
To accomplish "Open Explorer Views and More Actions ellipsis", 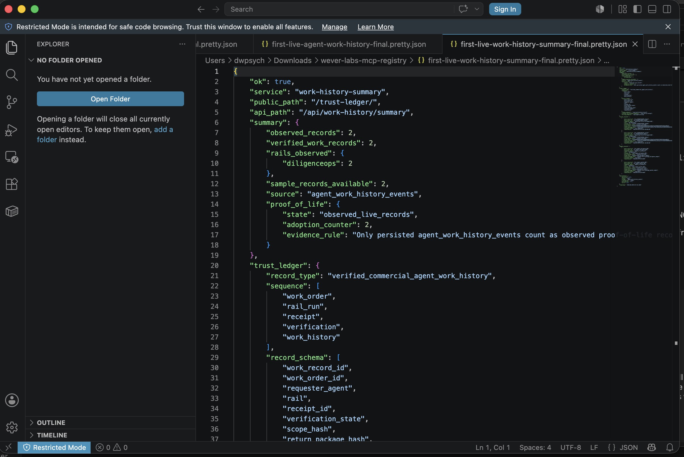I will tap(182, 44).
